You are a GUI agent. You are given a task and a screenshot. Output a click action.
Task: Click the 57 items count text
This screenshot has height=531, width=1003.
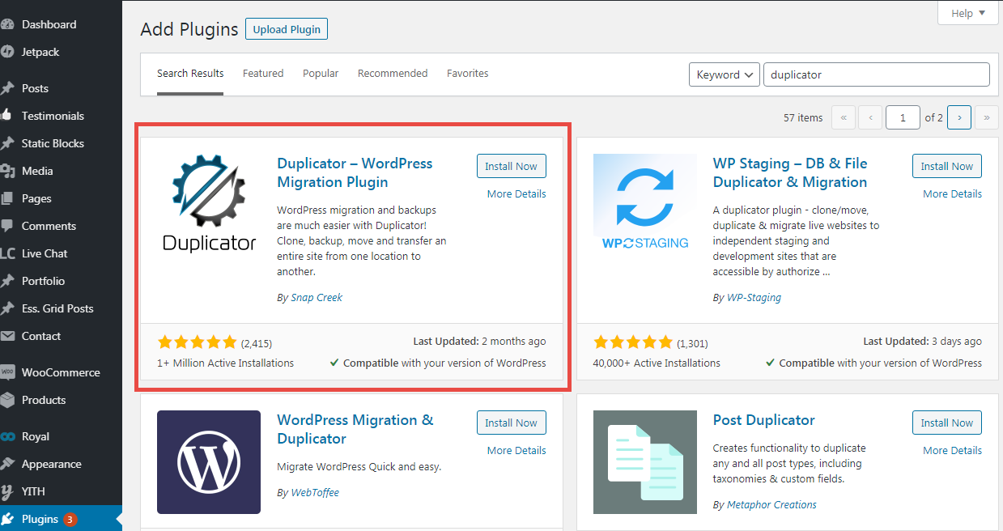click(803, 118)
